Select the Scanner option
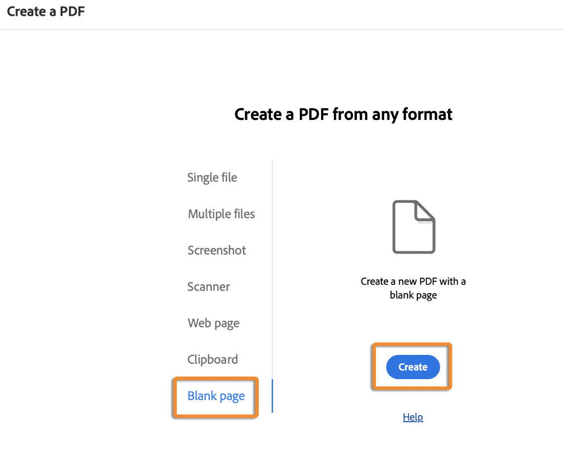 coord(208,287)
